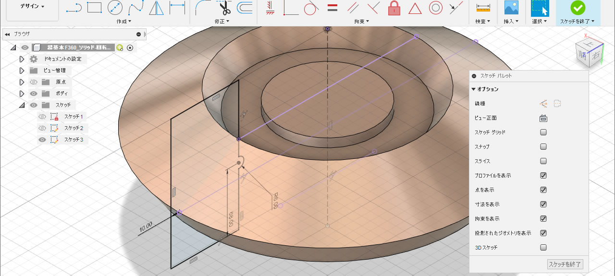Open the 拘束 dropdown menu
Image resolution: width=615 pixels, height=276 pixels.
[x=361, y=22]
